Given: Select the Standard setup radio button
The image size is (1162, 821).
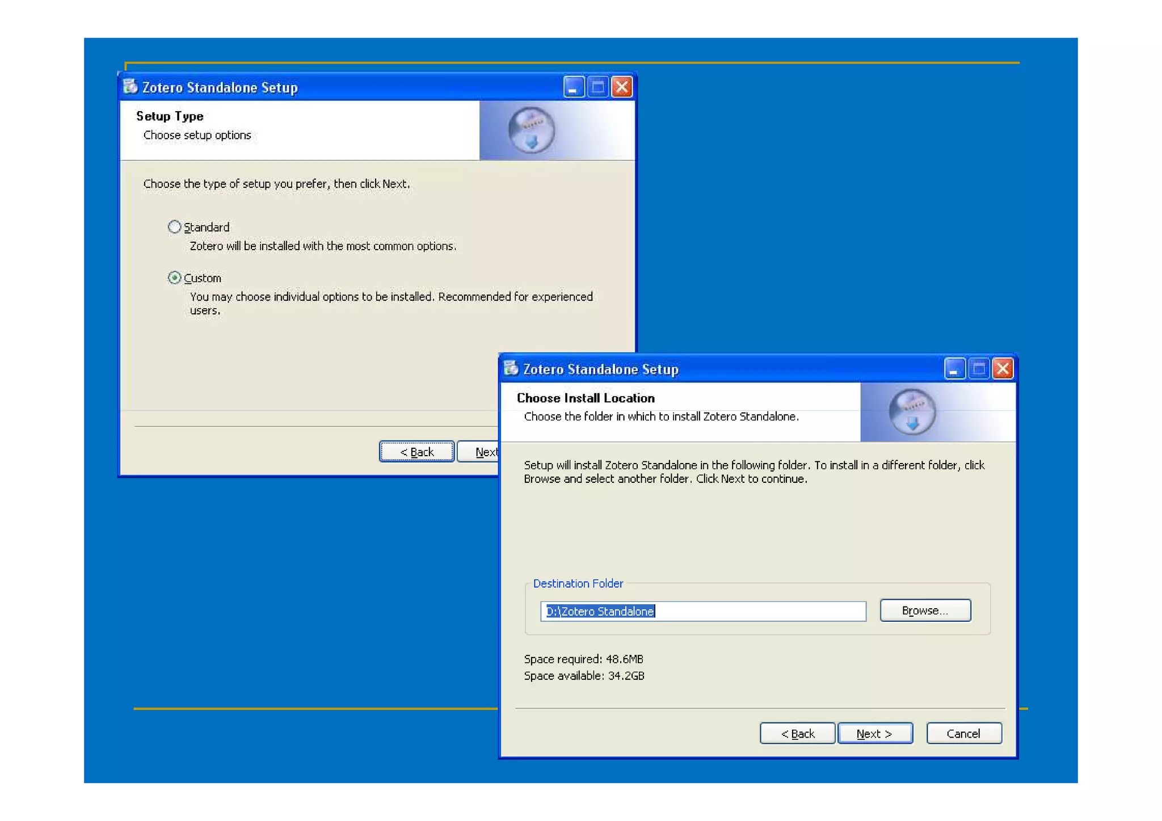Looking at the screenshot, I should (x=174, y=227).
